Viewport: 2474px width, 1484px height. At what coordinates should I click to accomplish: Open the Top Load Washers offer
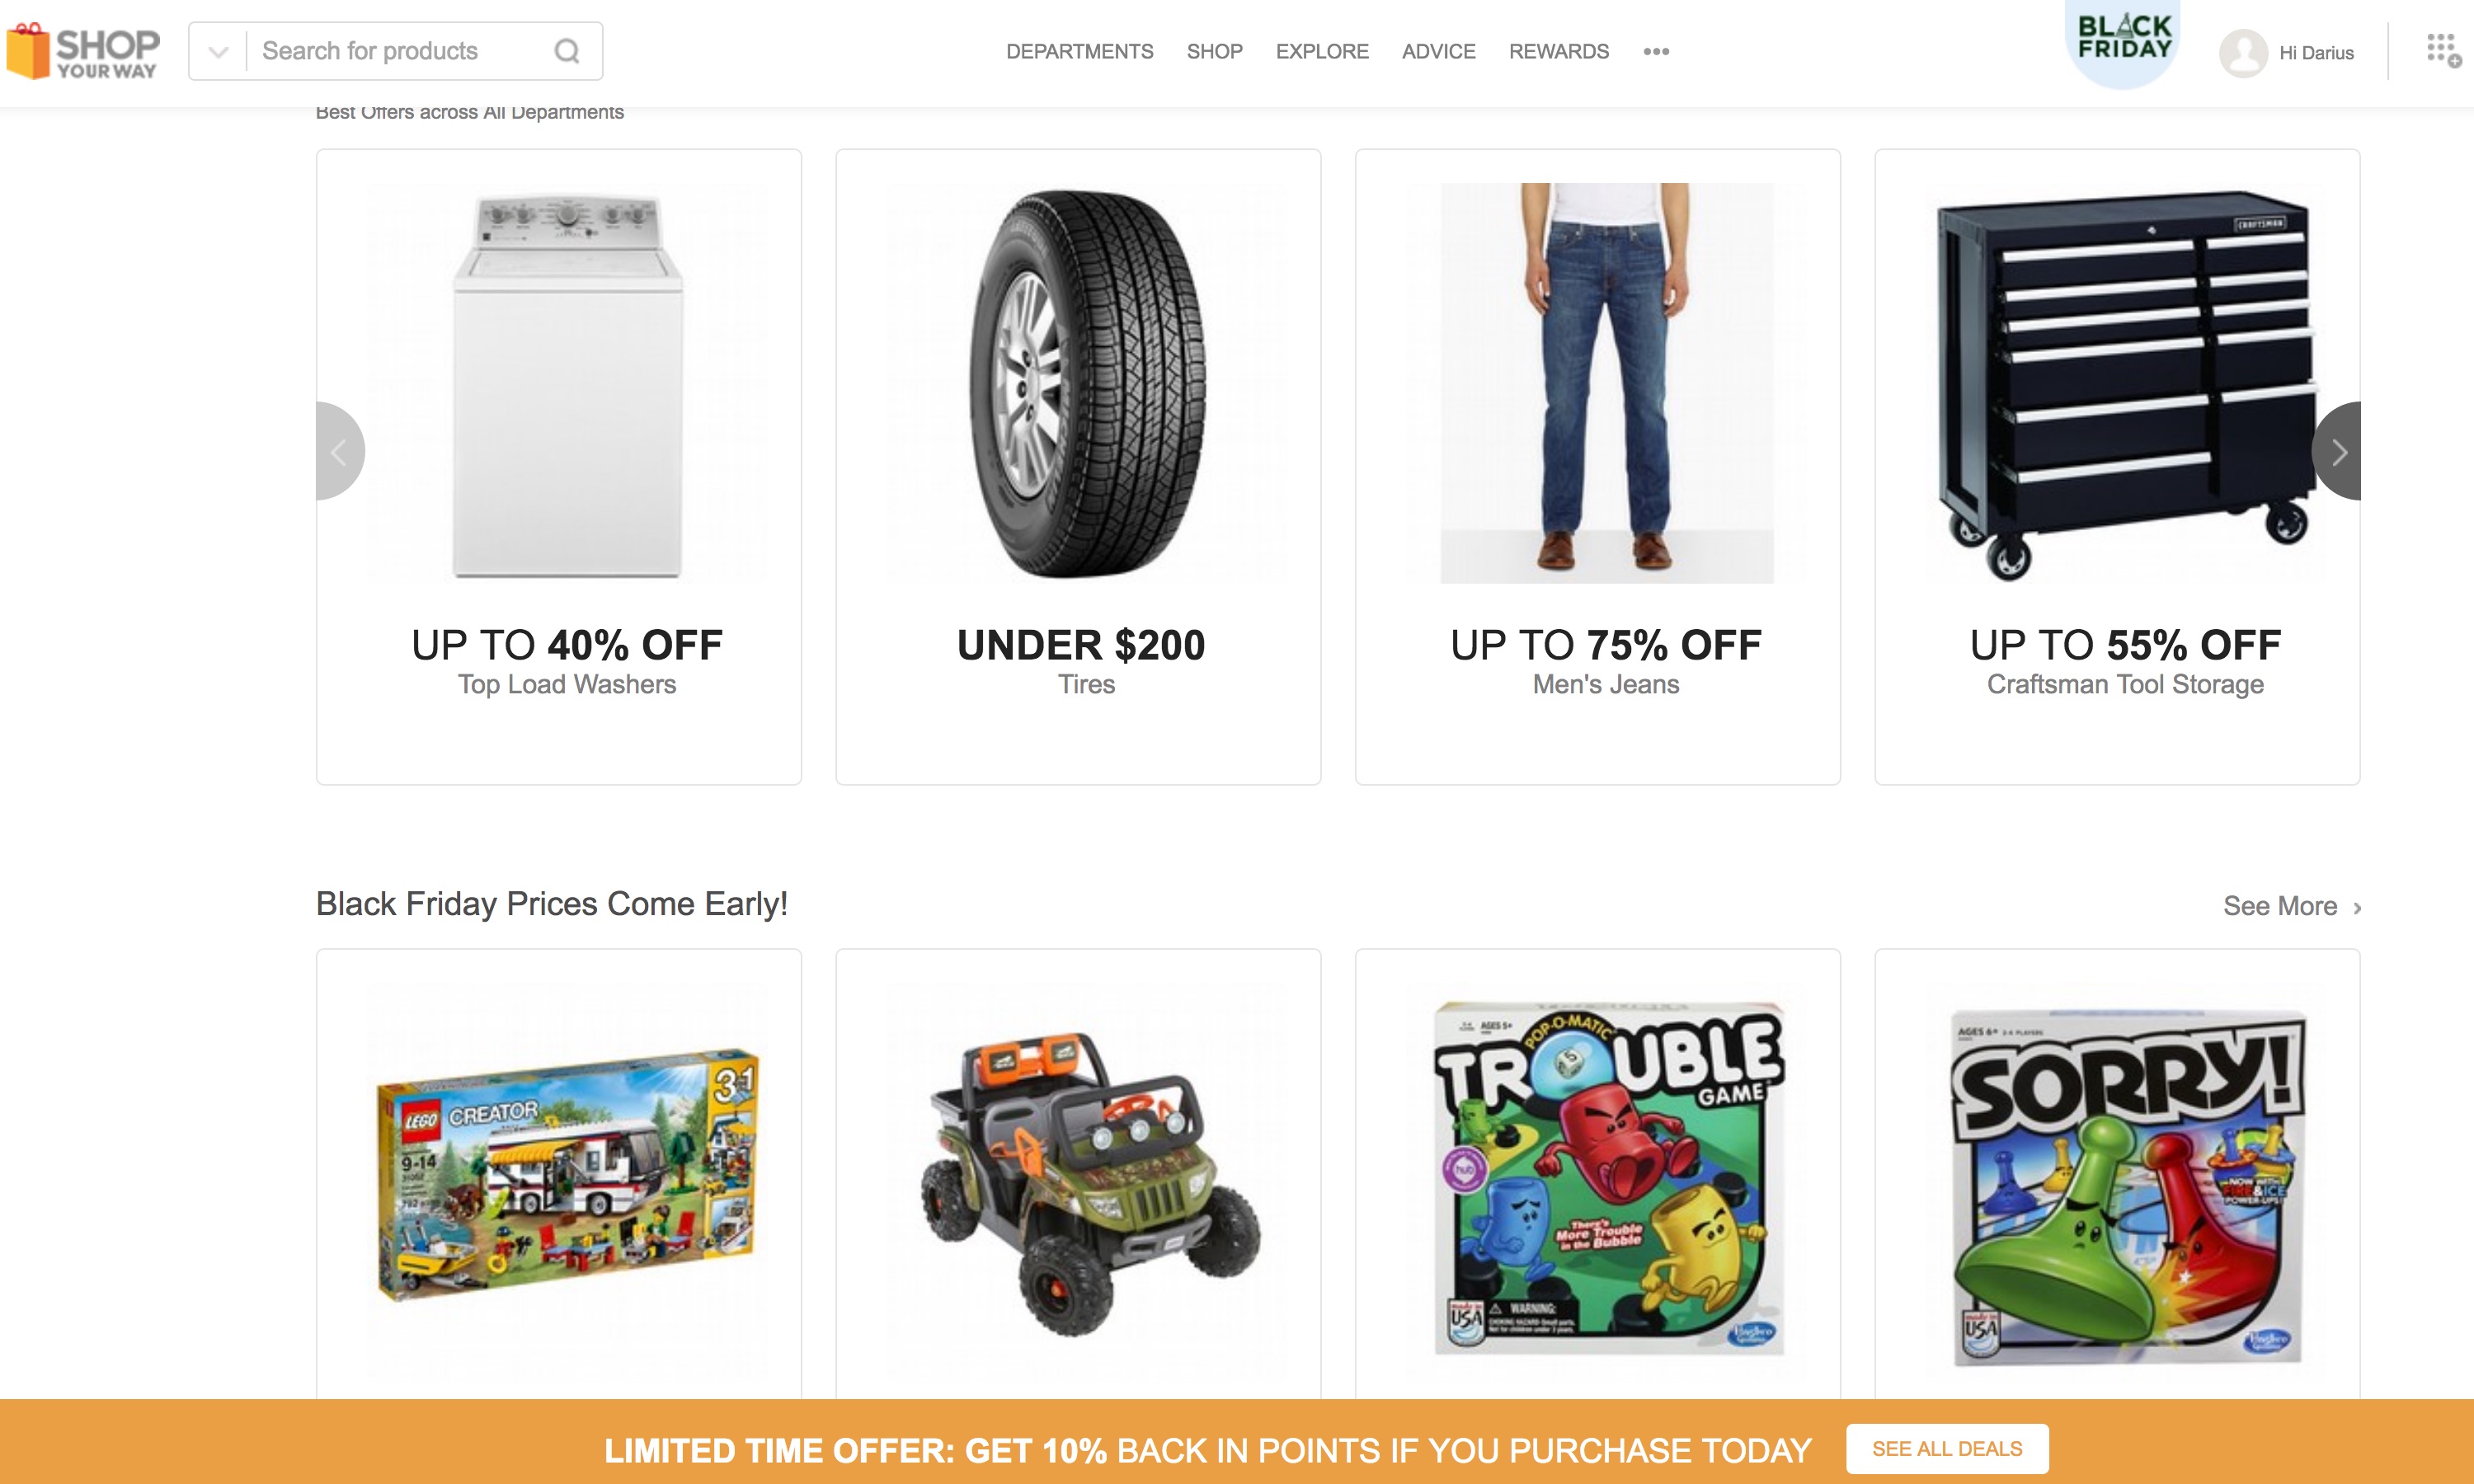(559, 467)
